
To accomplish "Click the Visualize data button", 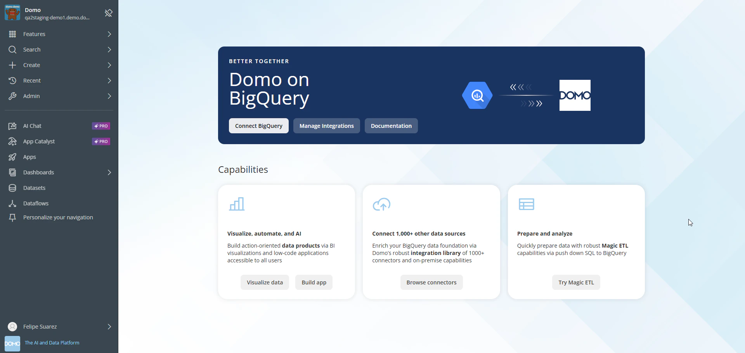I will coord(265,282).
